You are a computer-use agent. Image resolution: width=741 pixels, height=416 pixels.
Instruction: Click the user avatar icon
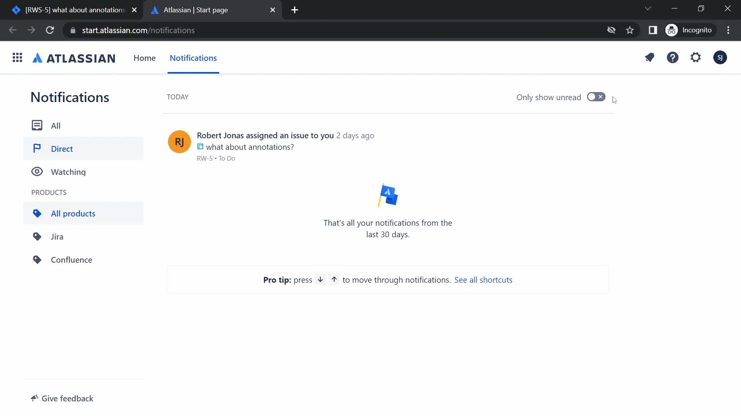tap(720, 57)
